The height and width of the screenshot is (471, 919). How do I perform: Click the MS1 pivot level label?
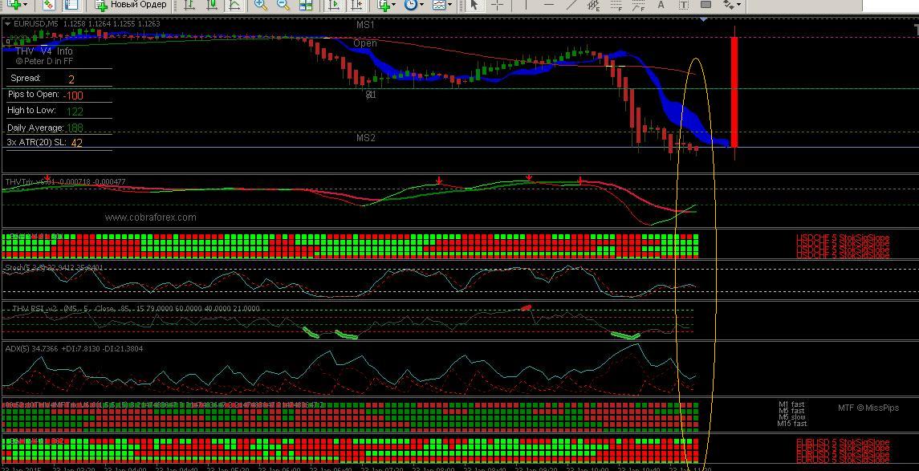tap(365, 25)
